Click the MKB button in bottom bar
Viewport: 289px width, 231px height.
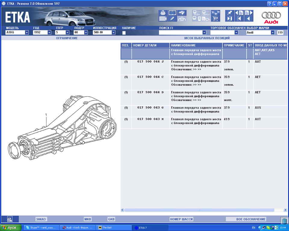click(x=88, y=219)
